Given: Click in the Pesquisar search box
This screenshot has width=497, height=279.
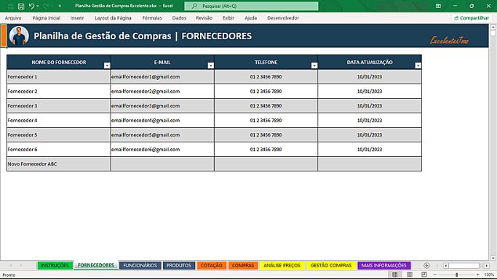Looking at the screenshot, I should (x=251, y=6).
